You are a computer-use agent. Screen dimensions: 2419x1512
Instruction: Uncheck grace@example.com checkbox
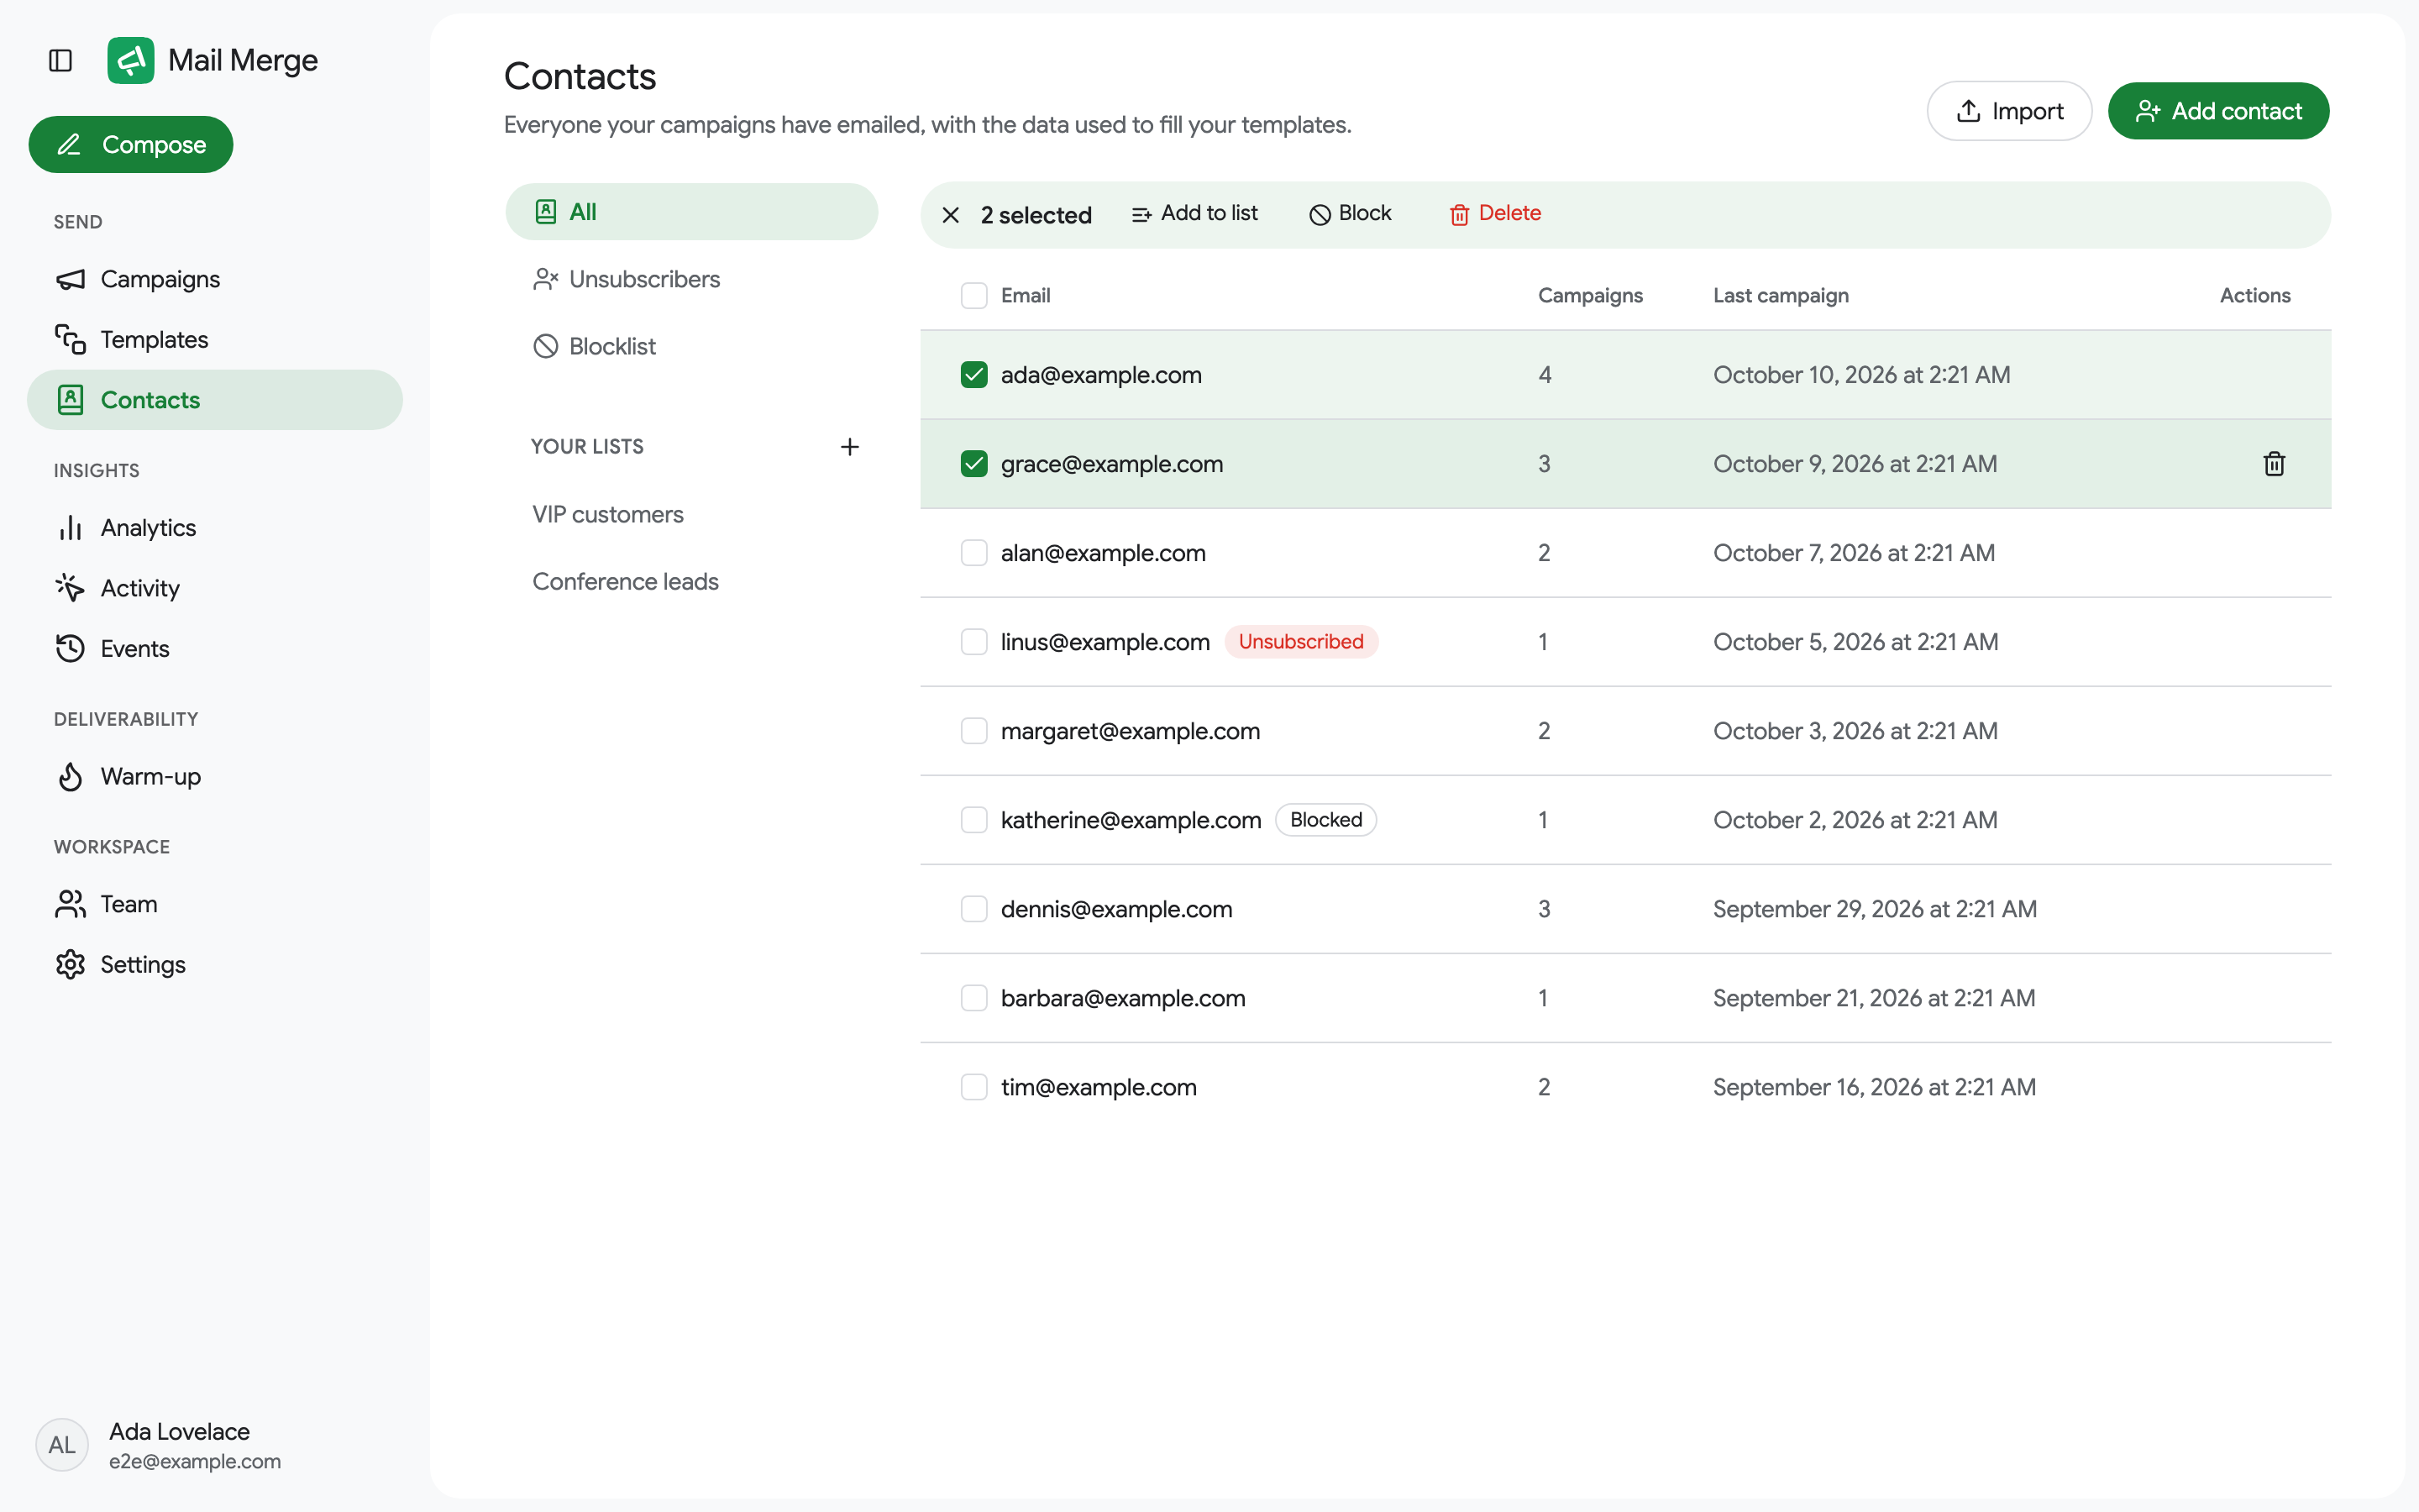click(x=973, y=464)
